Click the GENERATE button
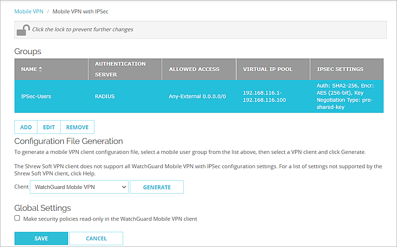The height and width of the screenshot is (247, 397). pos(157,187)
